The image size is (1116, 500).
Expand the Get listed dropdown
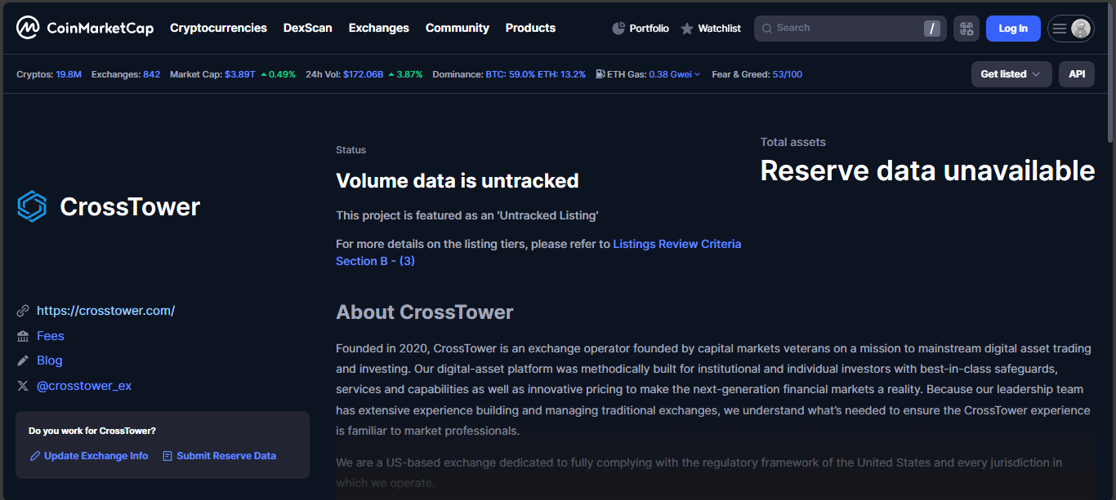1011,74
